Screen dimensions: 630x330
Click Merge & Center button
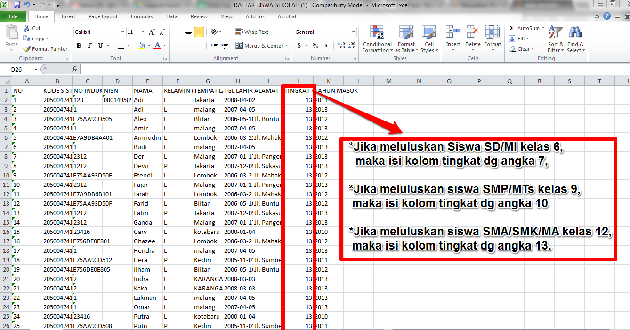tap(259, 46)
